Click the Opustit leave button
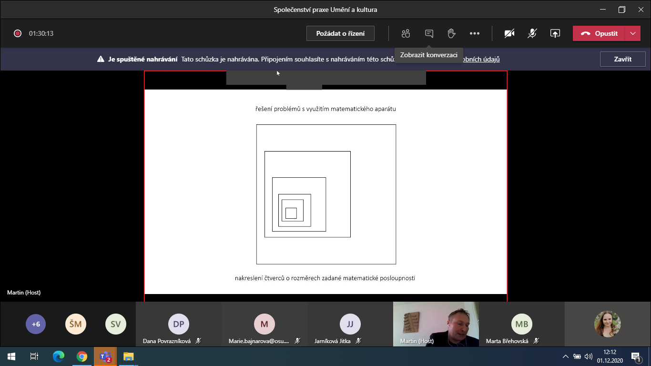651x366 pixels. [x=599, y=33]
